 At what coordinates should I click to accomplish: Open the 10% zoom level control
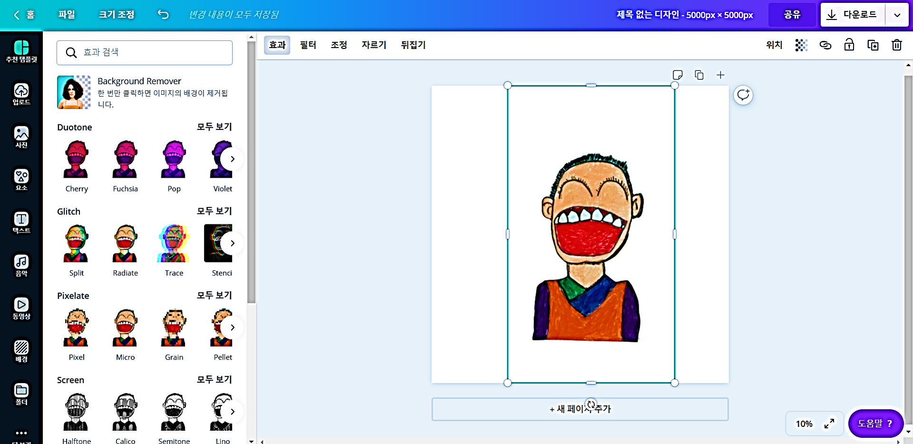click(804, 424)
